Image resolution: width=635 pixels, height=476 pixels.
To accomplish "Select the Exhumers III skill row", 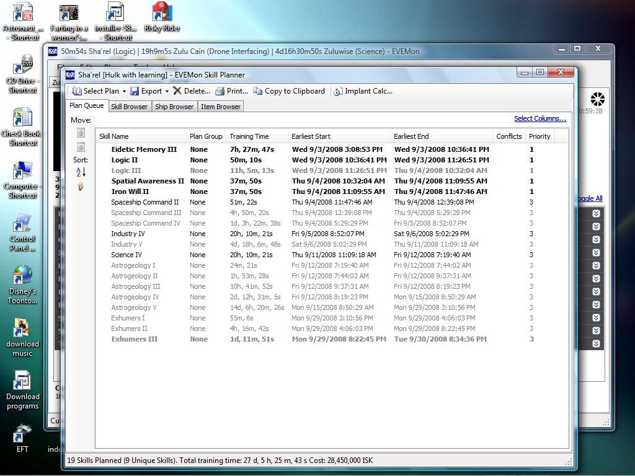I will point(135,339).
